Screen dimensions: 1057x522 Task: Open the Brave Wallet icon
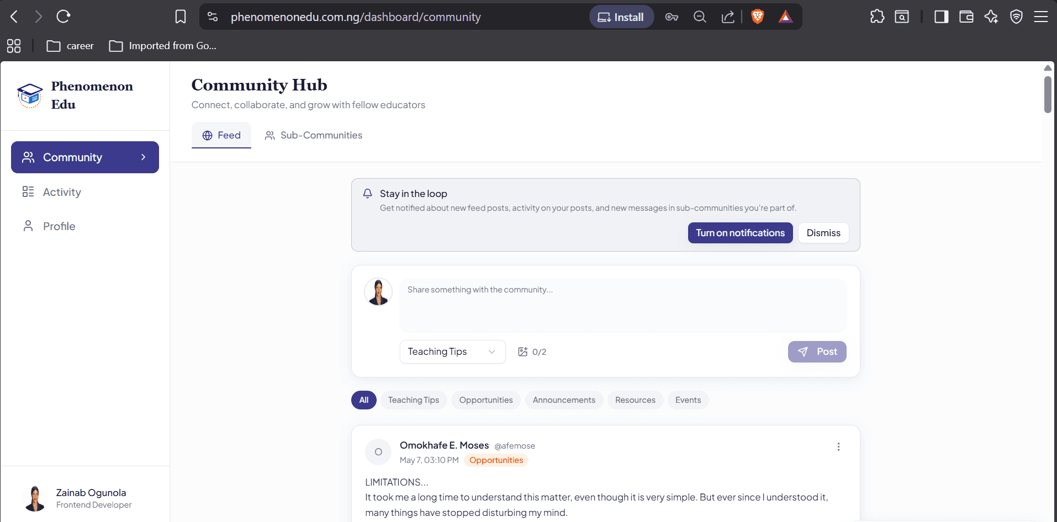(966, 17)
